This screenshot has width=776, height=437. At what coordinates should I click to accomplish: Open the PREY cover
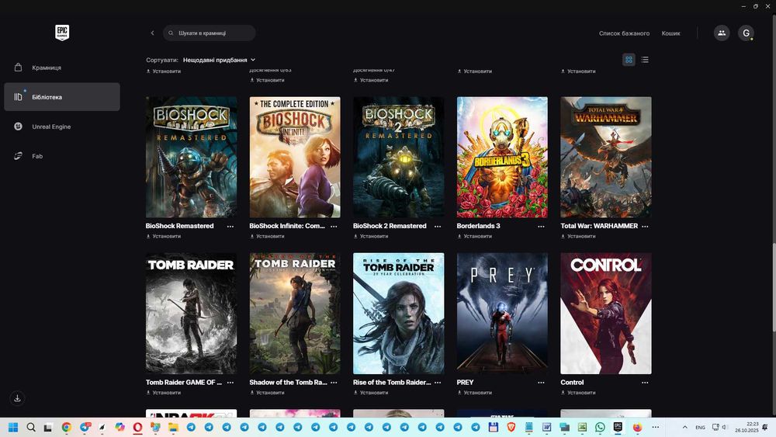pos(502,314)
